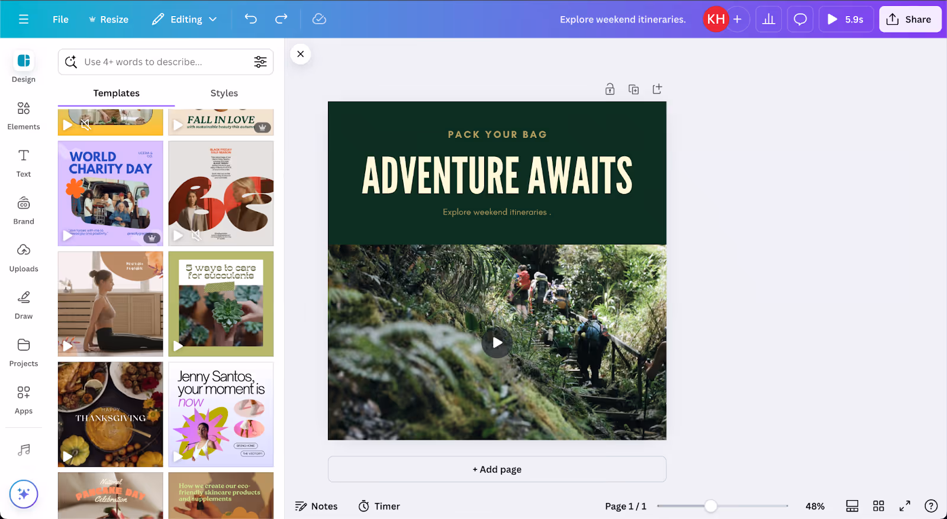The height and width of the screenshot is (519, 947).
Task: Switch to grid view of pages
Action: (879, 506)
